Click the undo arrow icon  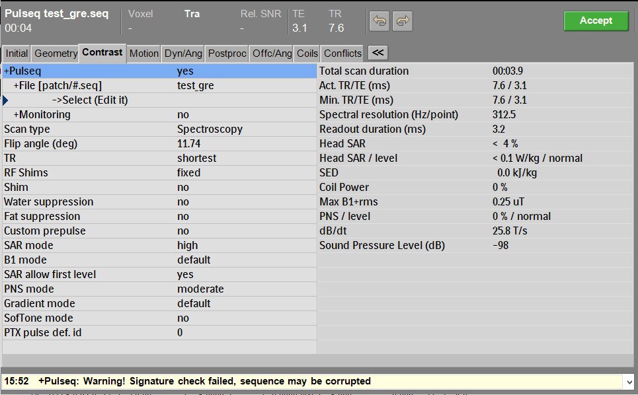tap(379, 20)
